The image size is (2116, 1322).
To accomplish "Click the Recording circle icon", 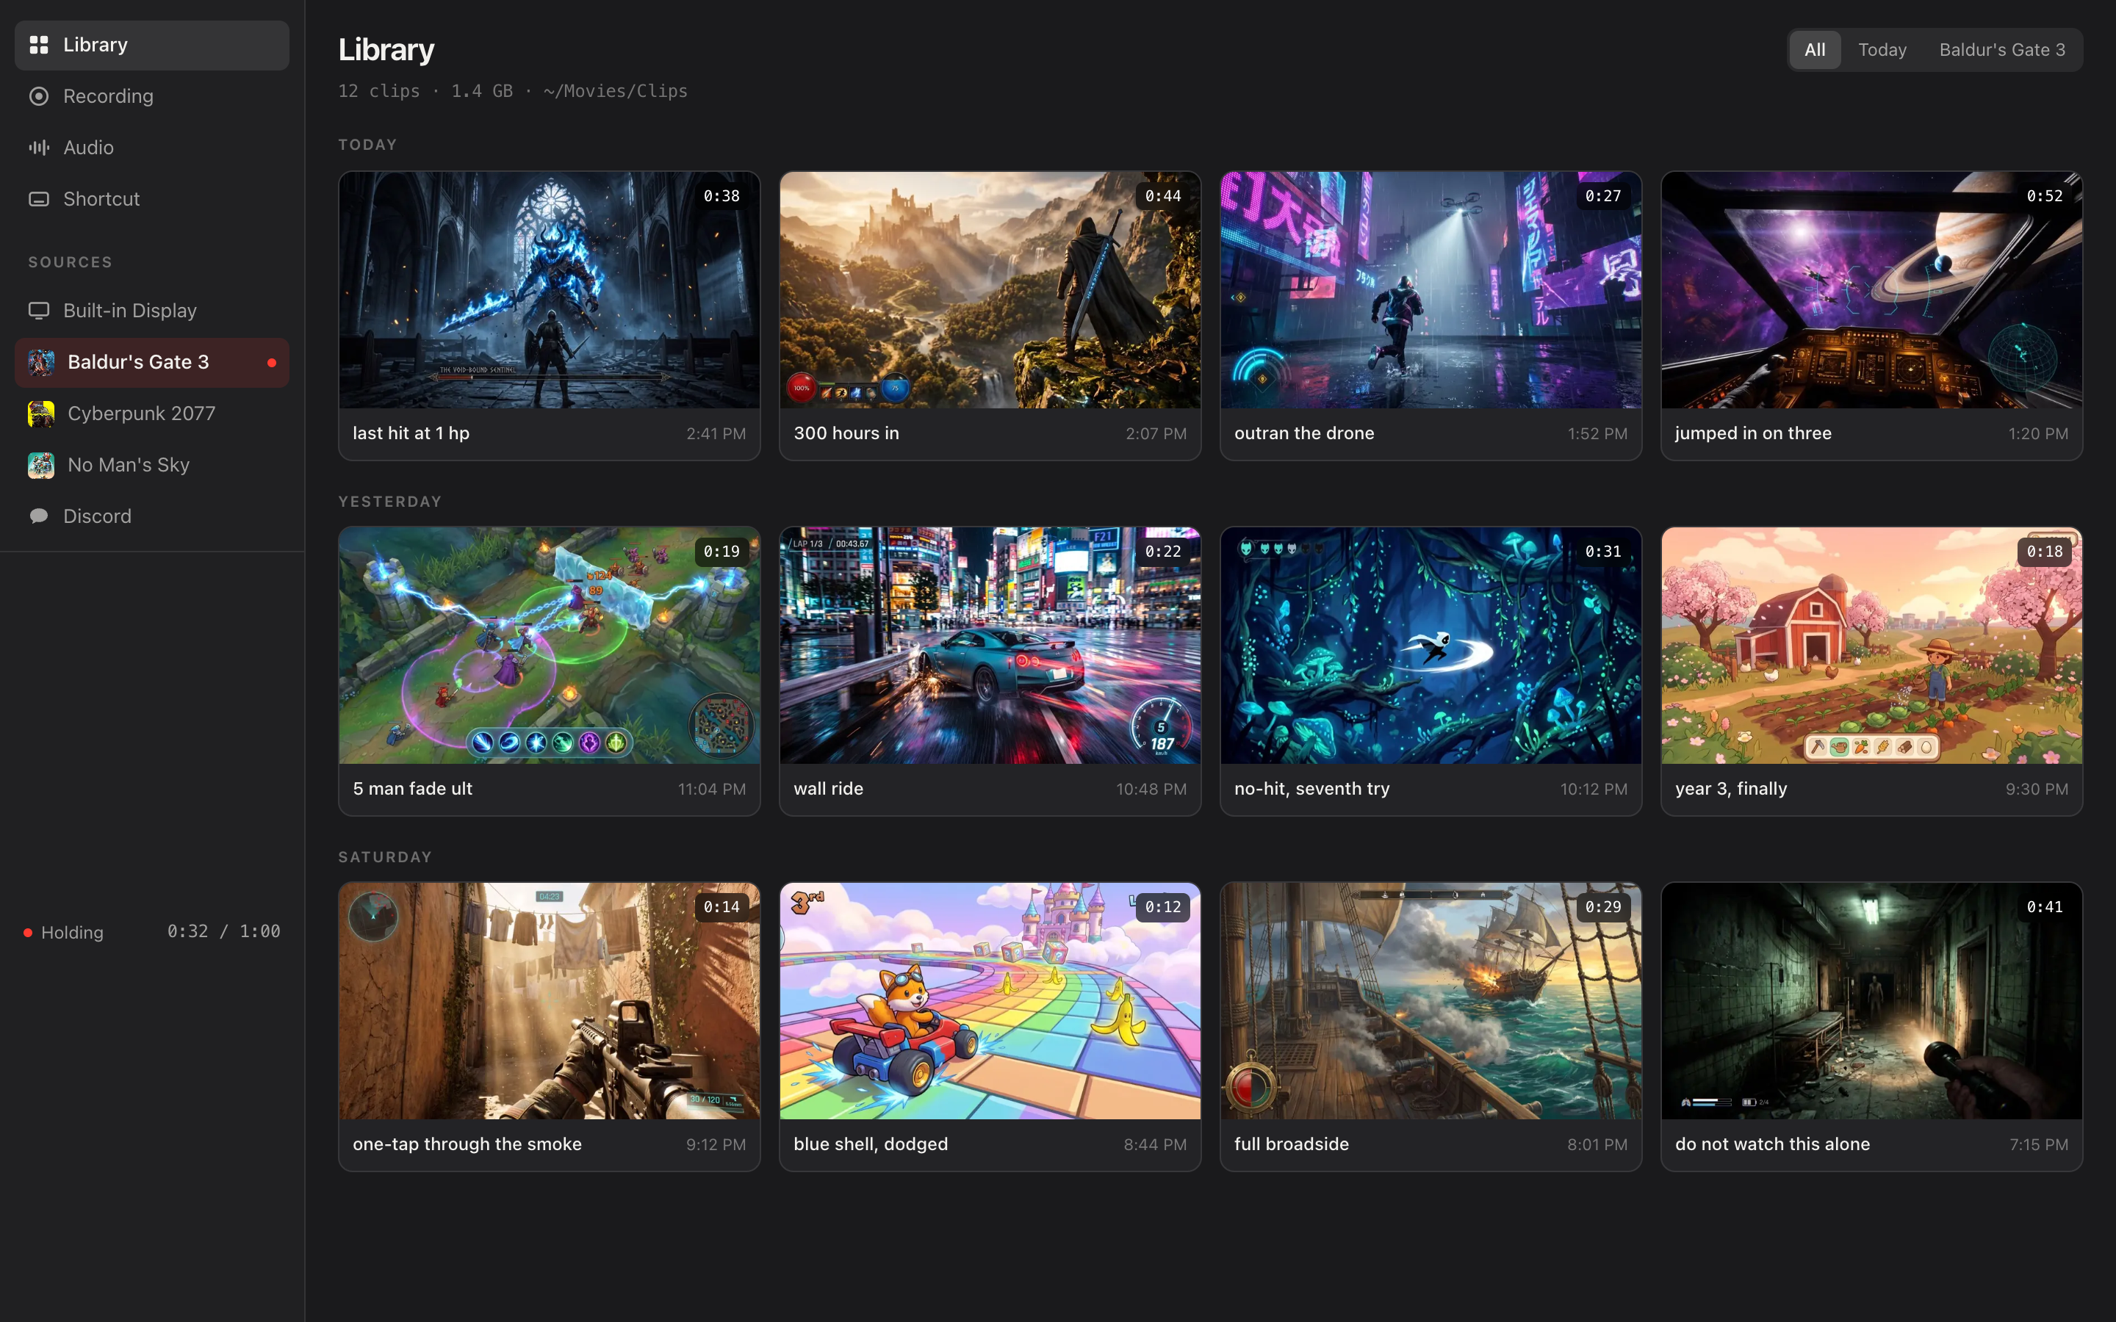I will (x=38, y=96).
